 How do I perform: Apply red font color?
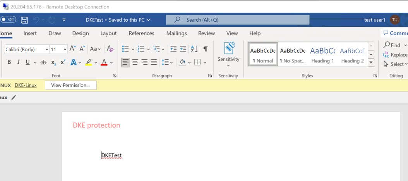point(104,62)
